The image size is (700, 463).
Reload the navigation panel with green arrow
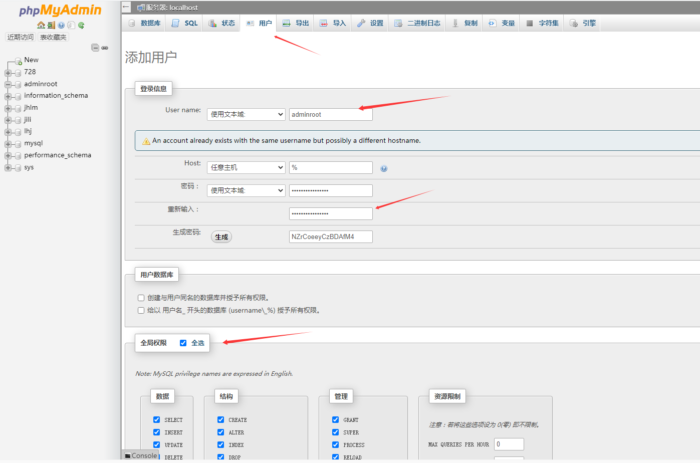[x=81, y=25]
